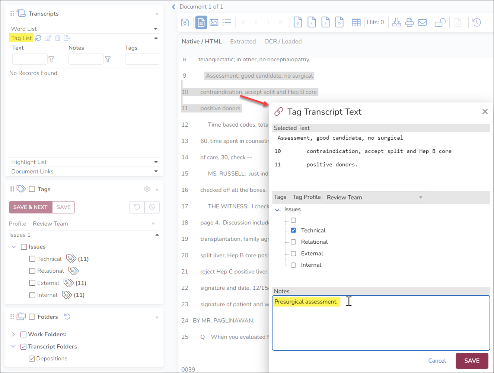Image resolution: width=494 pixels, height=373 pixels.
Task: Click the AI tag icon next to External
Action: pos(68,283)
